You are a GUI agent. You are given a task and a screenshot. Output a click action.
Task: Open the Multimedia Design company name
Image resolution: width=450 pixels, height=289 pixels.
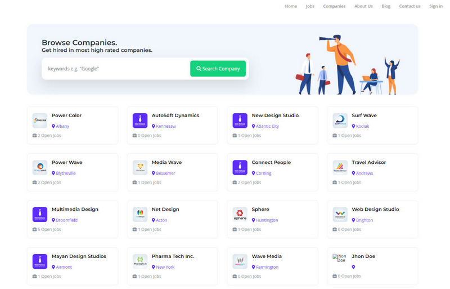75,210
